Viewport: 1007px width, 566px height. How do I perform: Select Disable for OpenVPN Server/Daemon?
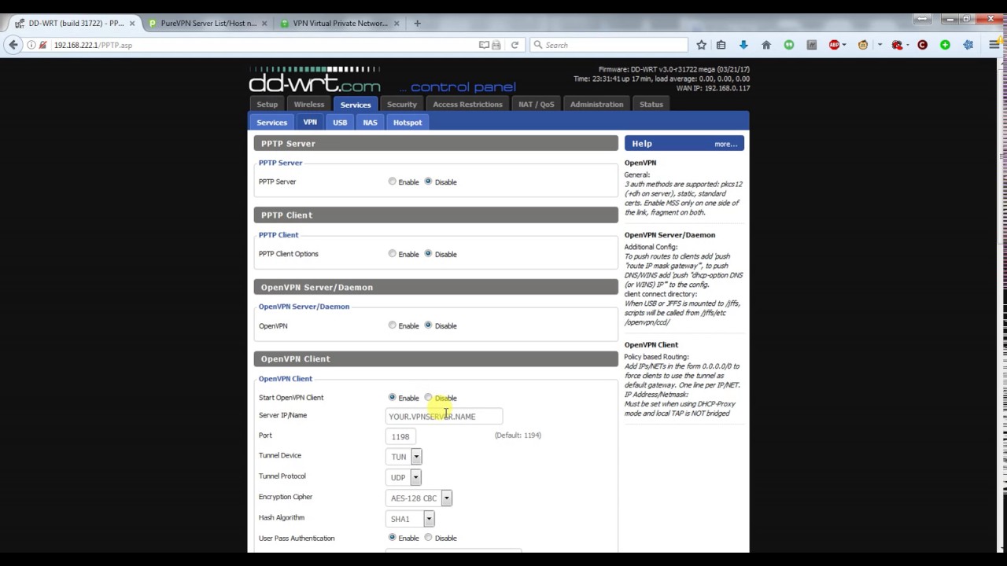click(x=428, y=325)
